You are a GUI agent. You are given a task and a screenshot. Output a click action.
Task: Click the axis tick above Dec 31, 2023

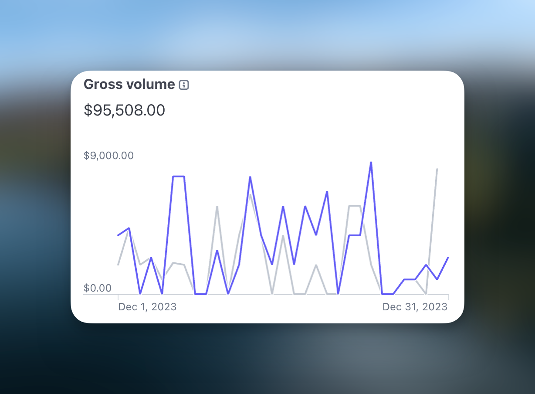point(448,297)
